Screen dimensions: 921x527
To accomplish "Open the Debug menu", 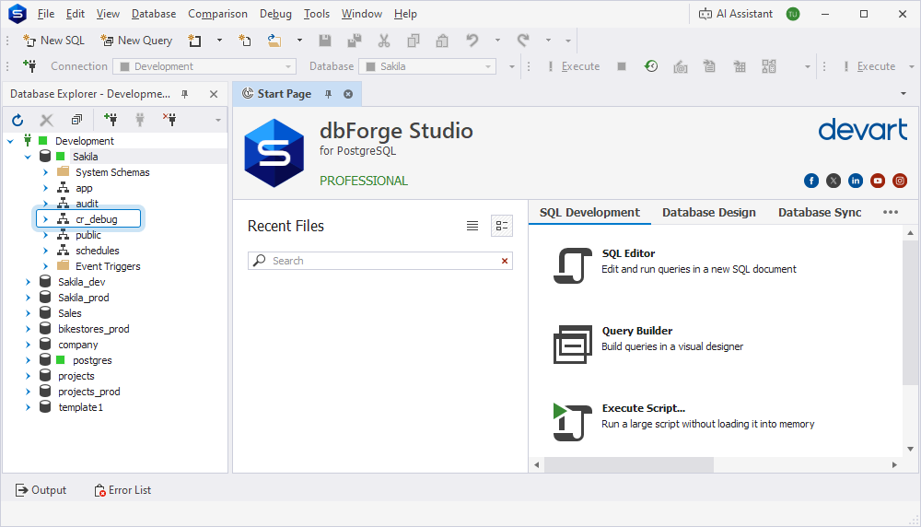I will 275,14.
